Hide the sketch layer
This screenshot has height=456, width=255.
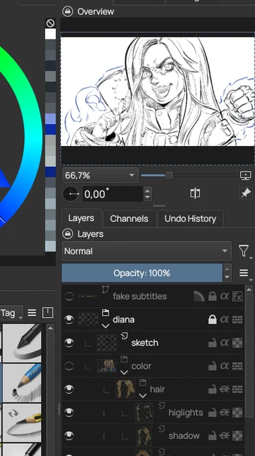[69, 343]
